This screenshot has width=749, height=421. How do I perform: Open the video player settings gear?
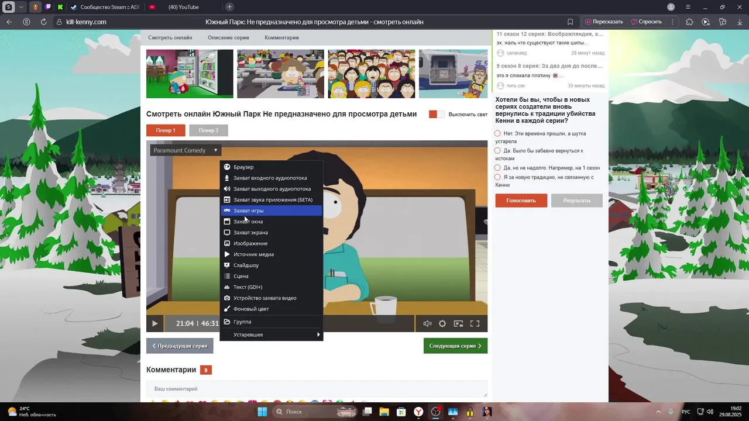(x=442, y=323)
